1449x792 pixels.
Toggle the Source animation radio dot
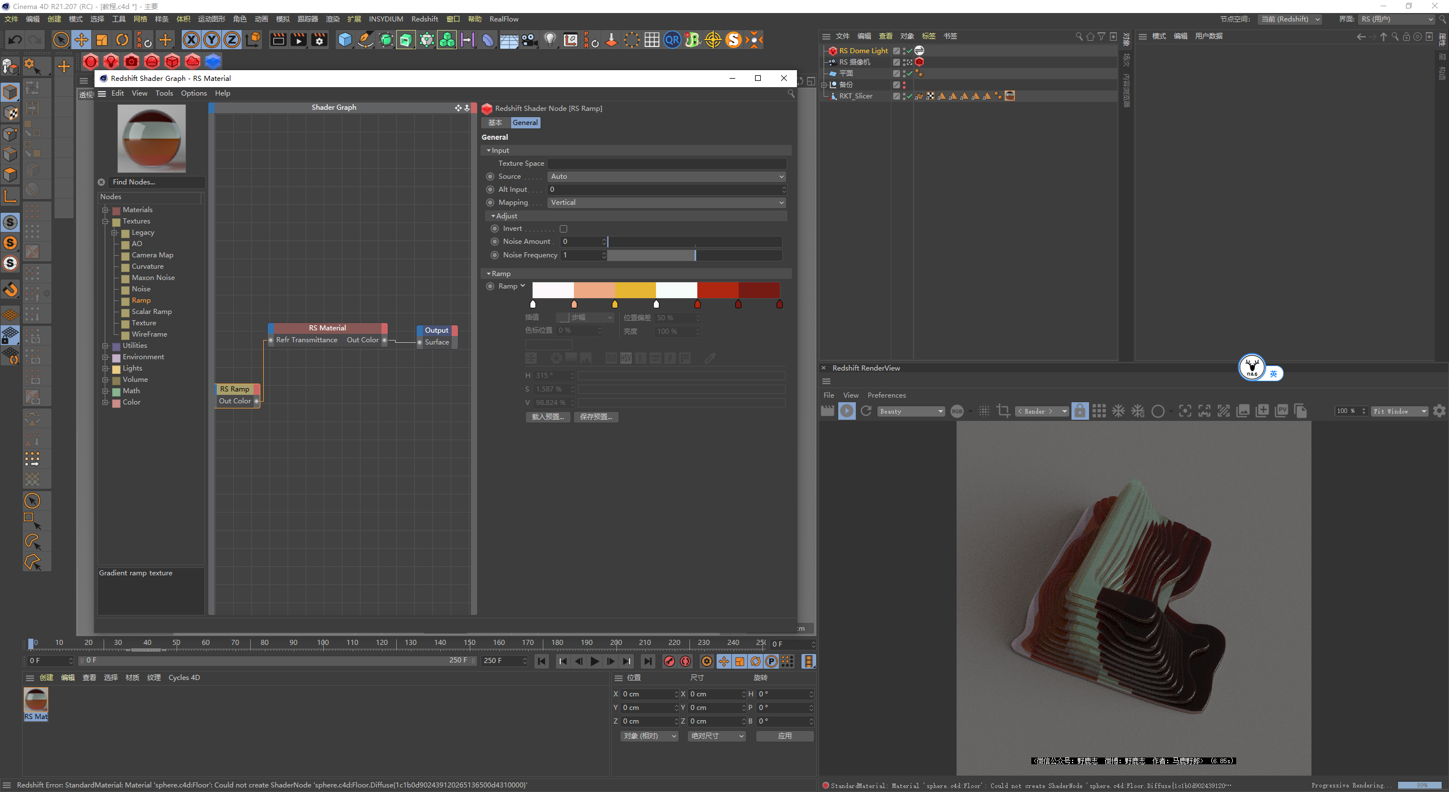tap(490, 177)
